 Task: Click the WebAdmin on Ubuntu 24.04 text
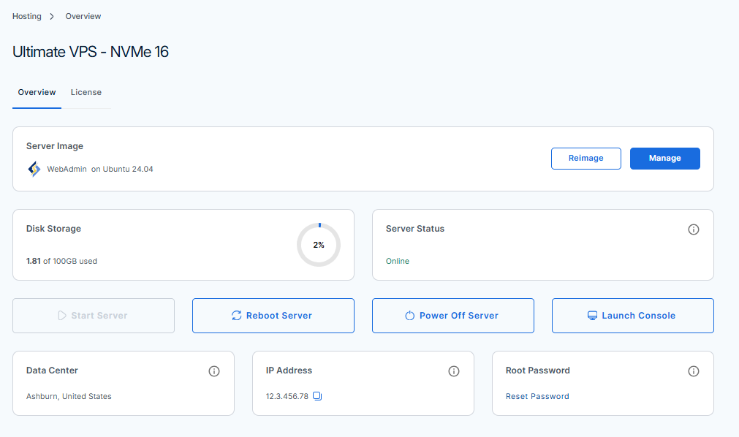pos(100,170)
